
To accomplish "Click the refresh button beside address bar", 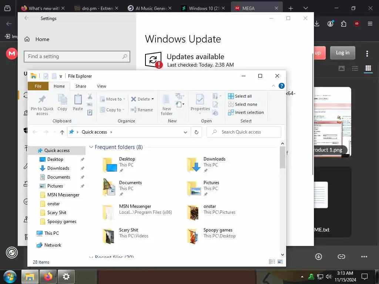I will (197, 132).
